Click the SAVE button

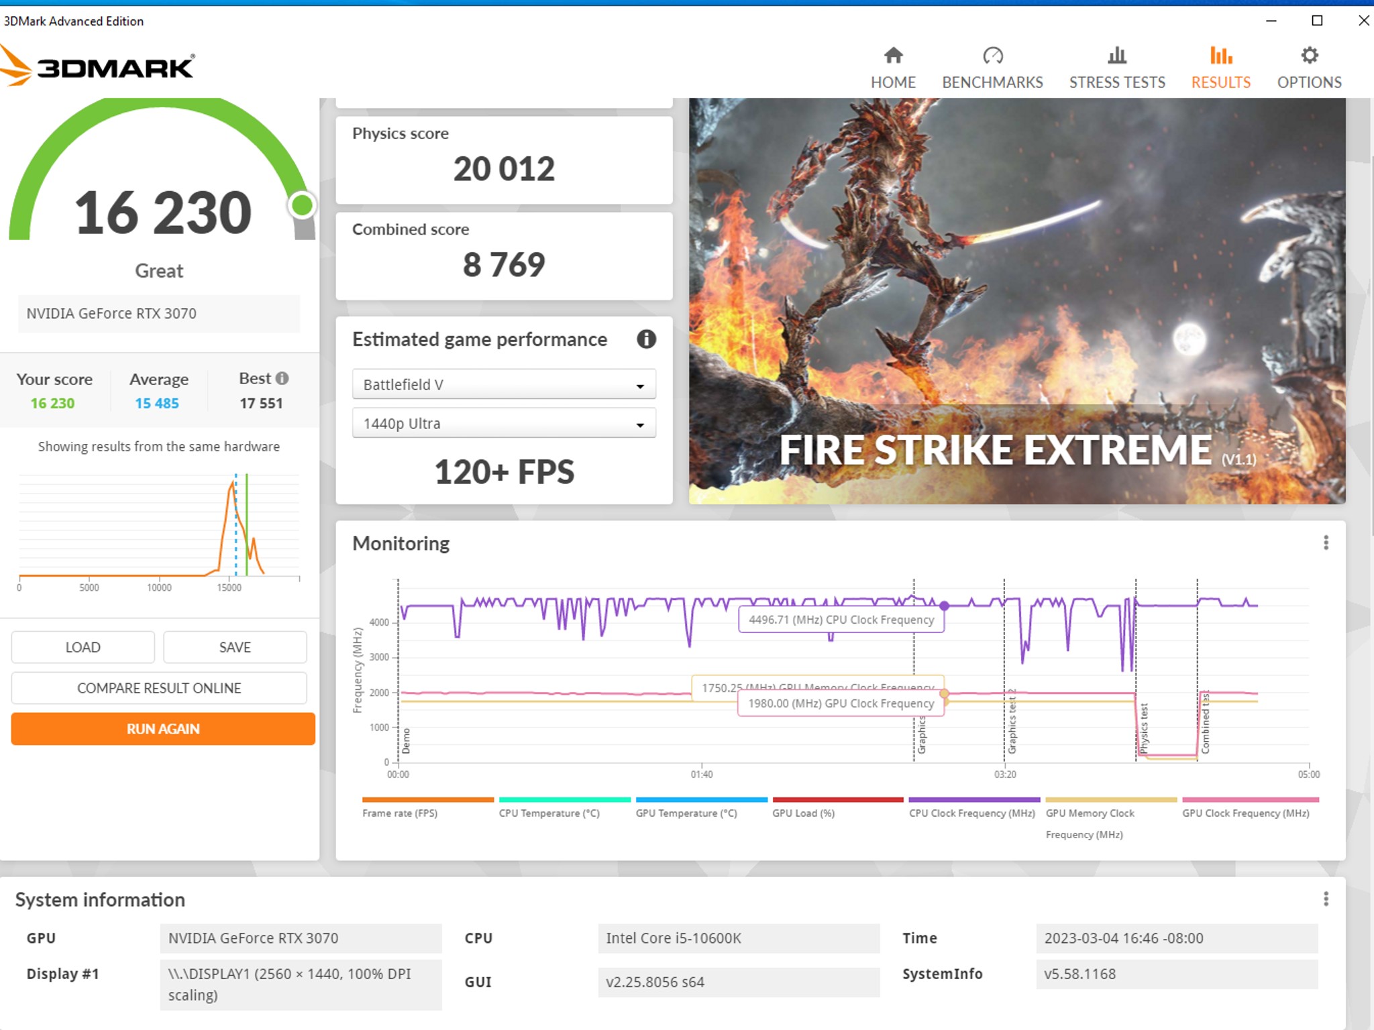pos(235,647)
